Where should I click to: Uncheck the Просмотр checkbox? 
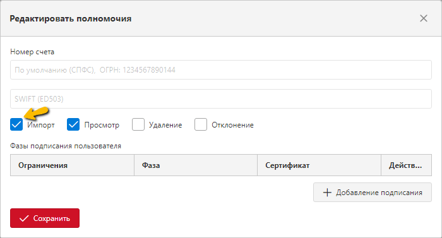[x=73, y=124]
